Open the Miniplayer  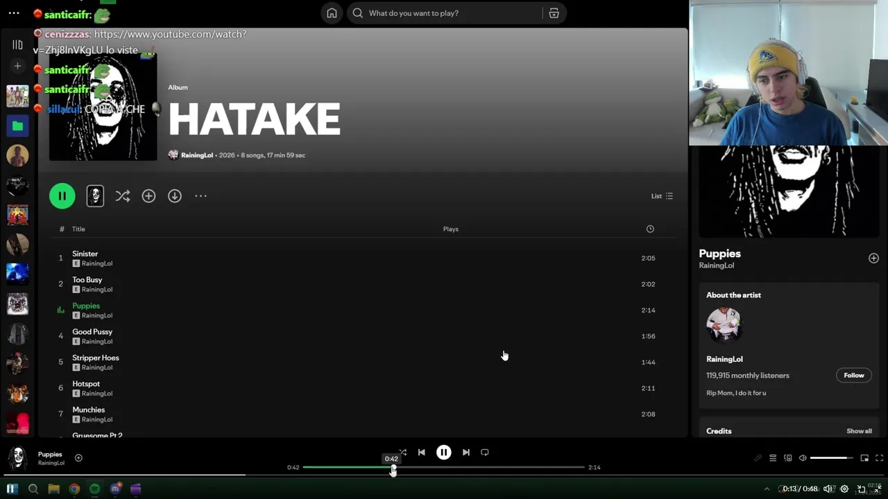click(864, 458)
